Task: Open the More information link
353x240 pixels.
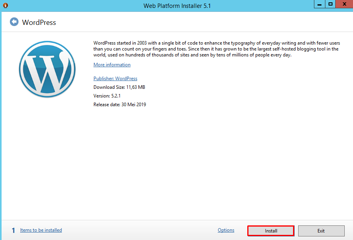Action: (x=112, y=65)
